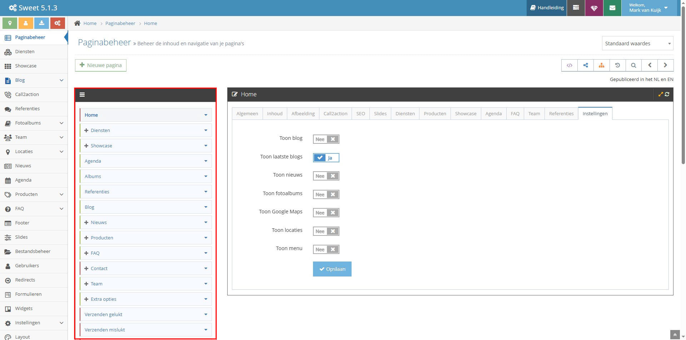Click the Nieuwe pagina button
The image size is (686, 340).
point(101,65)
